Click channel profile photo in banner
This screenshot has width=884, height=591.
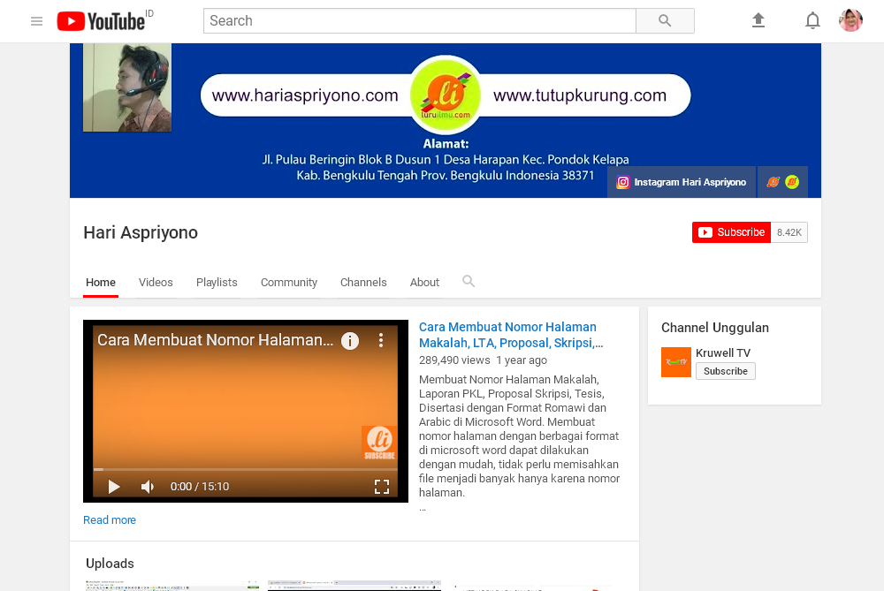pyautogui.click(x=127, y=87)
